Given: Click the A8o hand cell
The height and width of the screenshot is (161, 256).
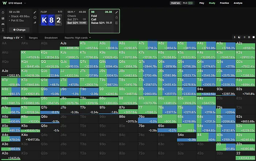Looking at the screenshot, I should pyautogui.click(x=11, y=100).
